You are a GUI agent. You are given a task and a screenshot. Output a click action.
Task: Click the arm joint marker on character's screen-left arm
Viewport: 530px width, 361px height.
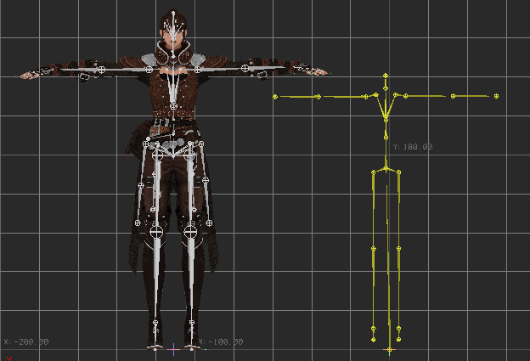(101, 69)
